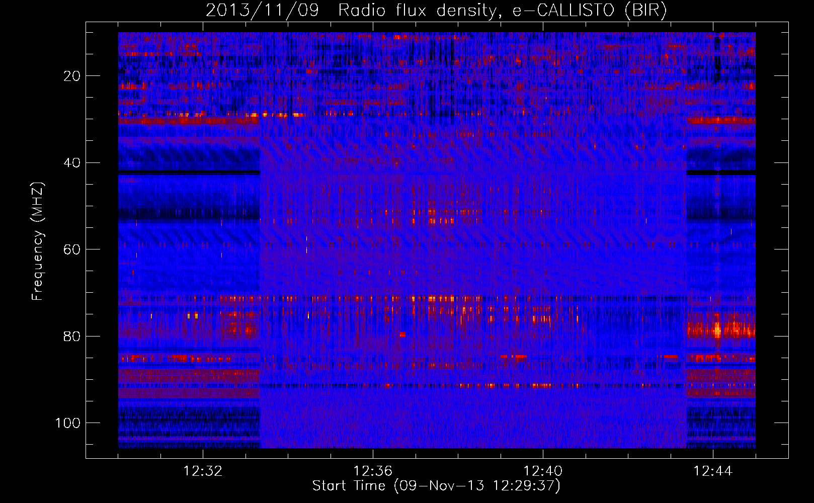Image resolution: width=814 pixels, height=503 pixels.
Task: Click the time tick label '12:32'
Action: pos(203,471)
